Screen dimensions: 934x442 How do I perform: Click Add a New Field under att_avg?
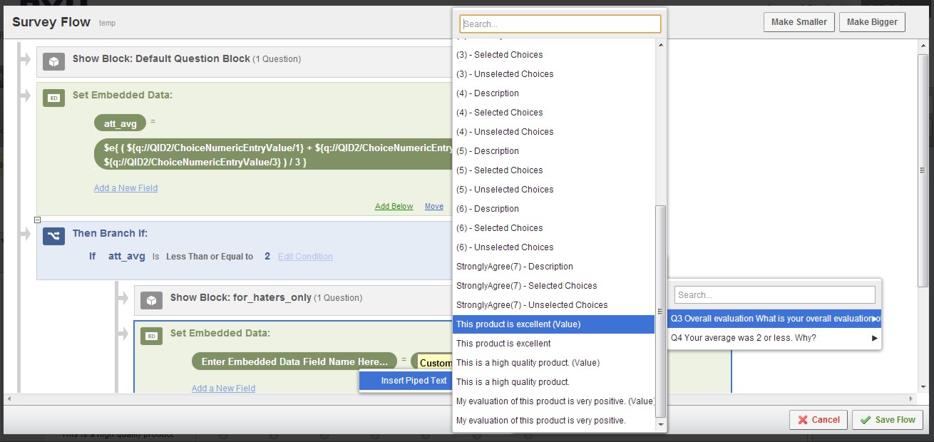125,188
